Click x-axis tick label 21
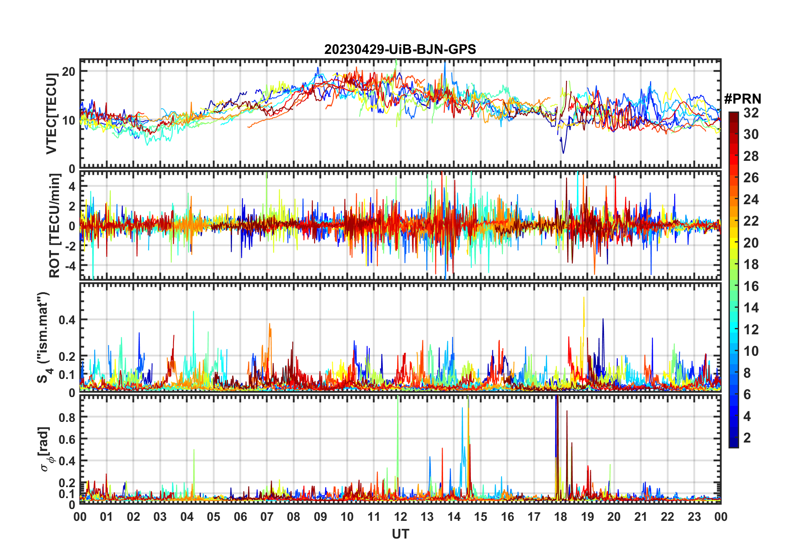 [x=641, y=517]
